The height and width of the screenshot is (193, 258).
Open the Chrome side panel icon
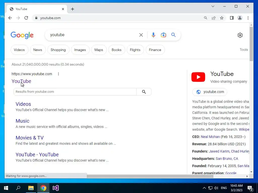(x=232, y=18)
